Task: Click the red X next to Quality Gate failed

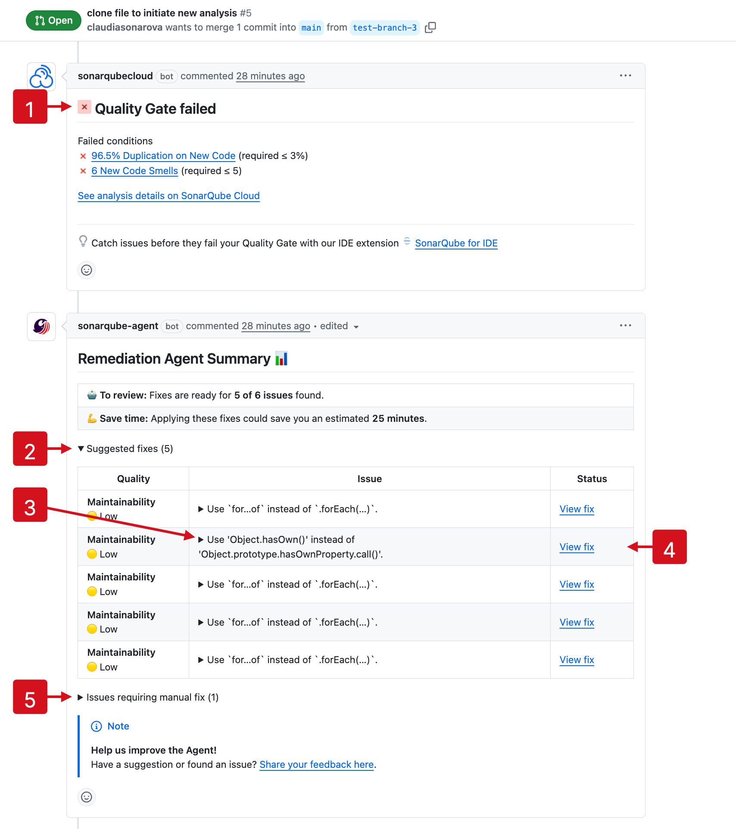Action: (84, 108)
